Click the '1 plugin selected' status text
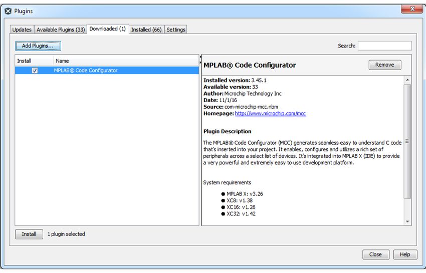The image size is (426, 273). pos(66,234)
